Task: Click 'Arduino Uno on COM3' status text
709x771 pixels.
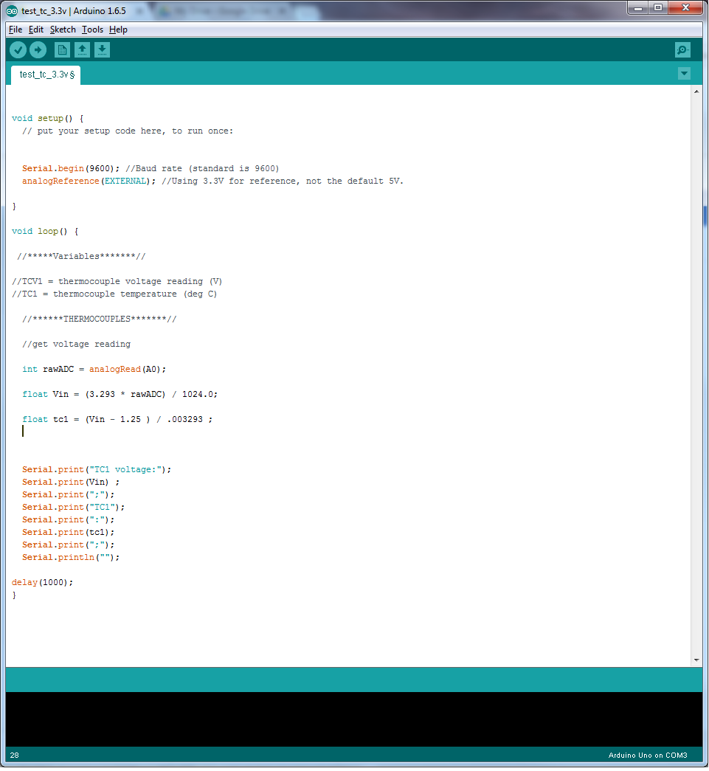Action: [x=648, y=756]
